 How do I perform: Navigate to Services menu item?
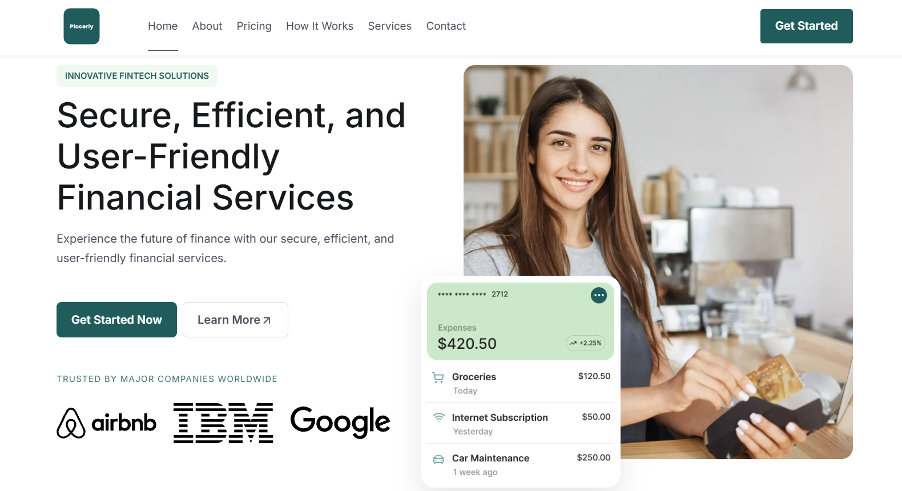tap(390, 26)
